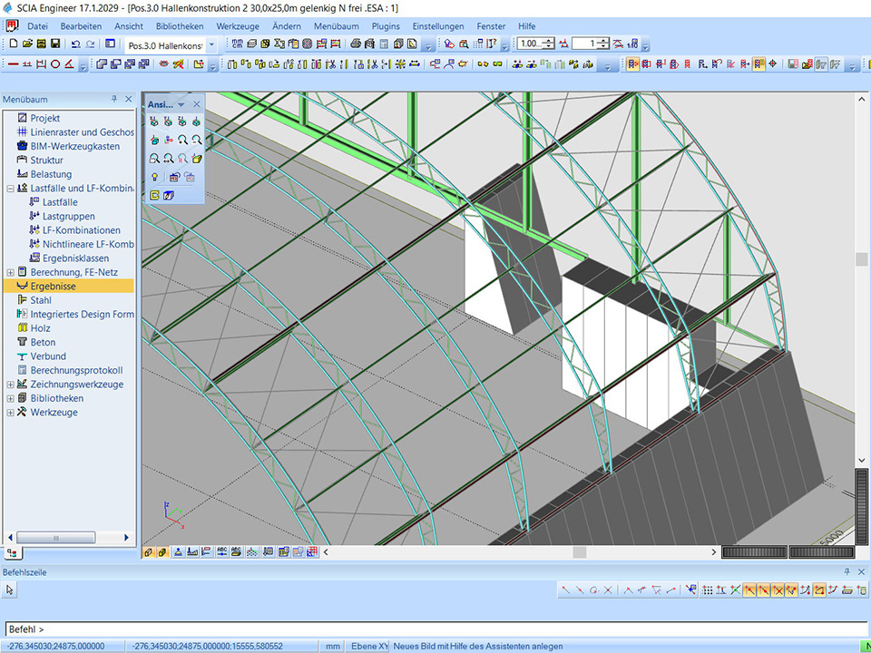Screen dimensions: 871x653
Task: Open the Bibliotheken menu
Action: (x=180, y=26)
